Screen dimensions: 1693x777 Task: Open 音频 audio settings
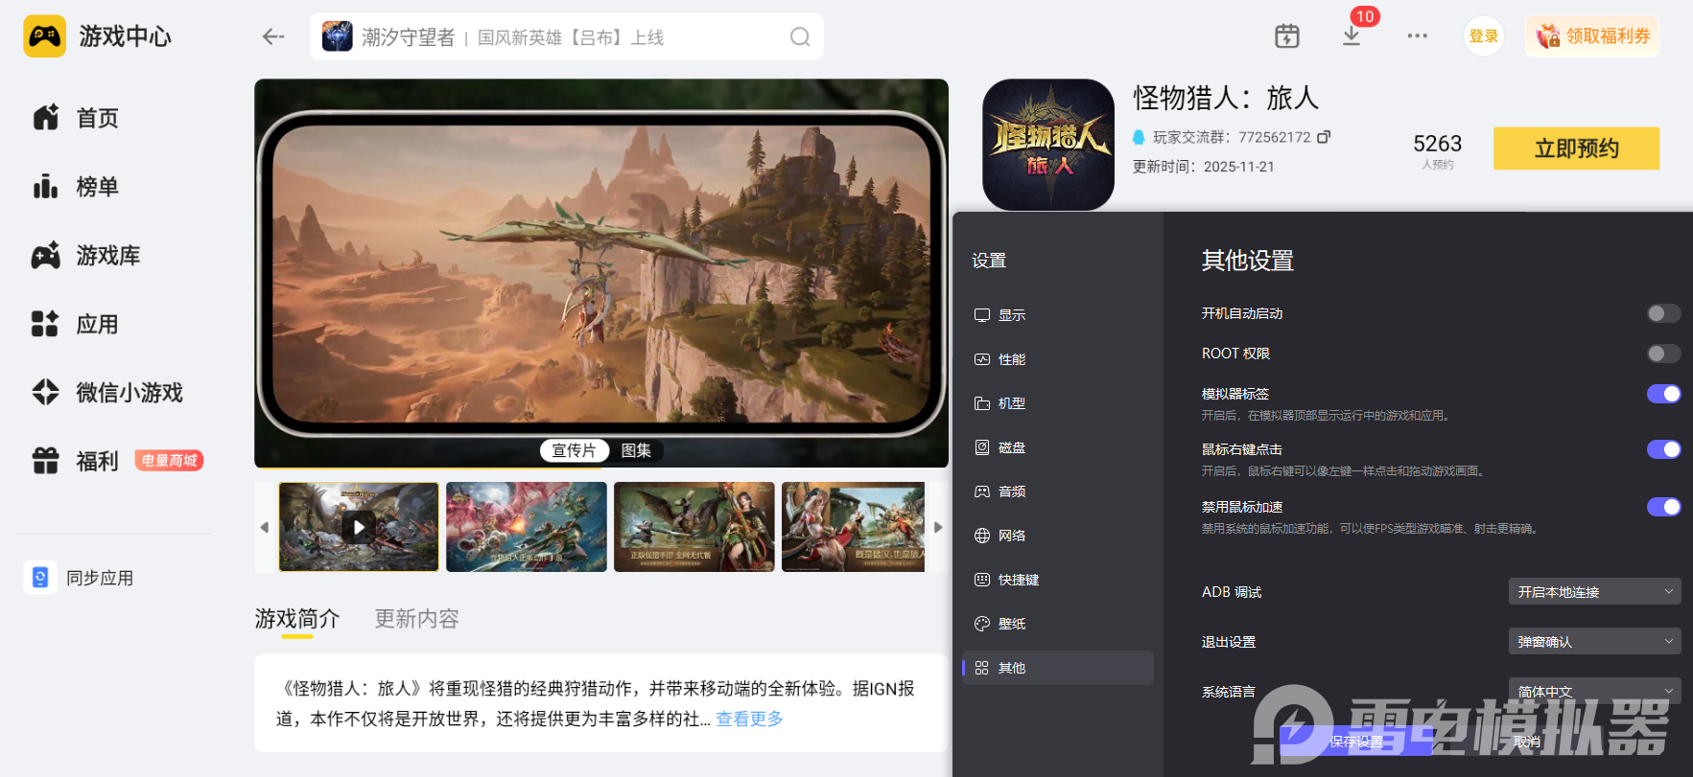click(x=1058, y=491)
